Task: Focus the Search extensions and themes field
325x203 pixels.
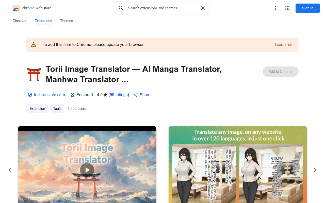Action: [x=162, y=8]
